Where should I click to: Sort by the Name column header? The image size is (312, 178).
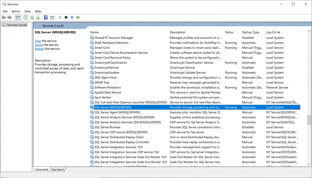click(x=128, y=32)
